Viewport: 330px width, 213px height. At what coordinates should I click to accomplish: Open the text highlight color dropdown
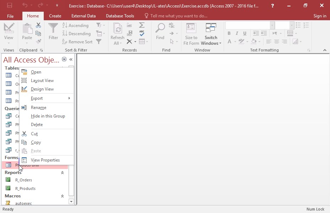(247, 42)
